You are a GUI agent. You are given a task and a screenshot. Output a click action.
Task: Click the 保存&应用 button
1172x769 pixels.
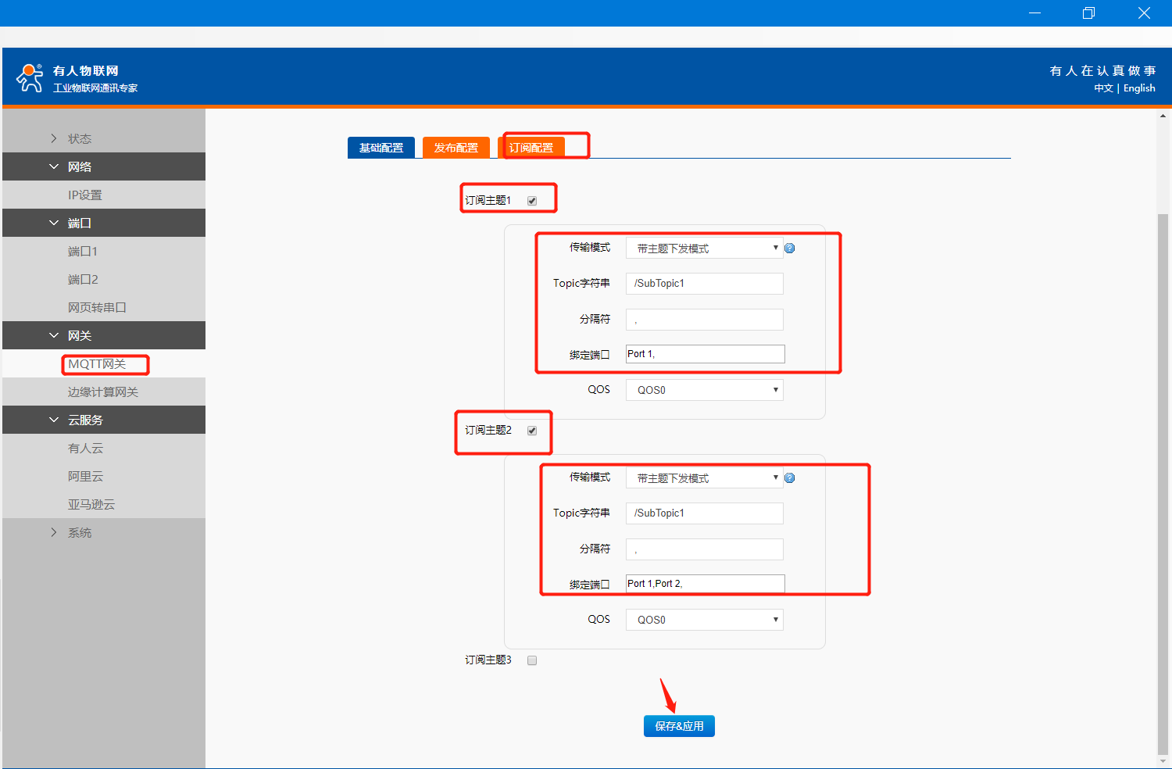point(679,726)
